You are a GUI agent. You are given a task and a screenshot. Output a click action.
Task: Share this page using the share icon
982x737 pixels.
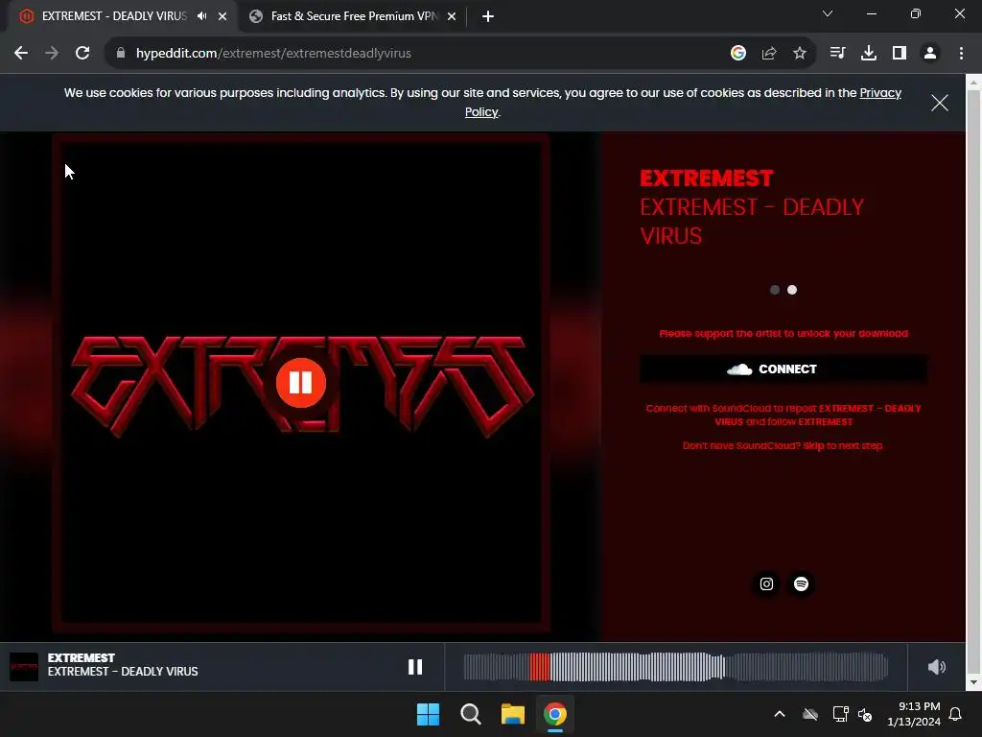(769, 54)
